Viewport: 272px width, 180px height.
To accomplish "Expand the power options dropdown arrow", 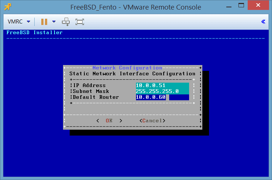I will point(54,22).
